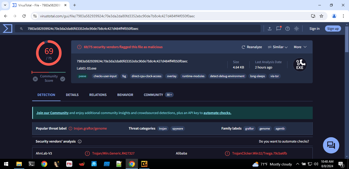
Task: Click the search magnifier icon
Action: pos(22,29)
